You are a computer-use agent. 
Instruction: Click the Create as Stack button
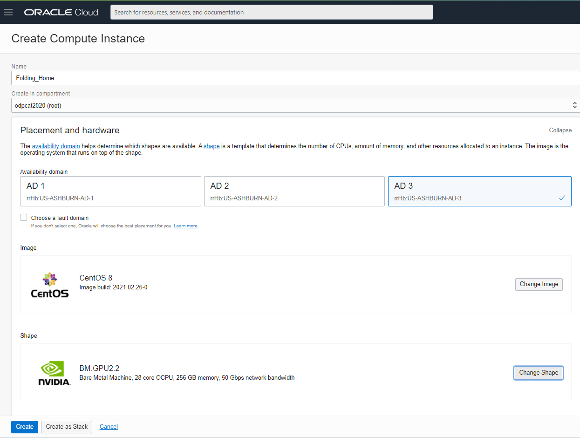pyautogui.click(x=66, y=427)
